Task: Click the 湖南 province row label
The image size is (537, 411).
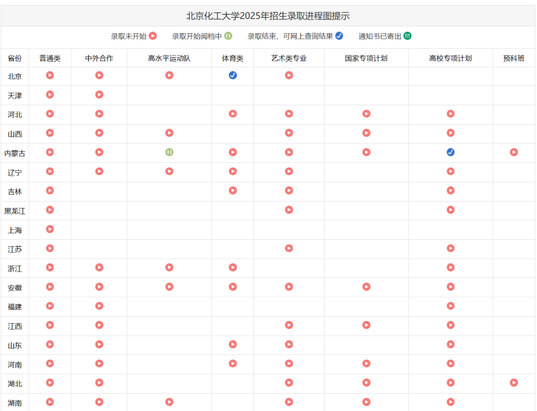Action: tap(15, 403)
